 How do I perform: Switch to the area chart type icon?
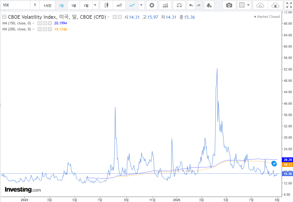tap(119, 5)
